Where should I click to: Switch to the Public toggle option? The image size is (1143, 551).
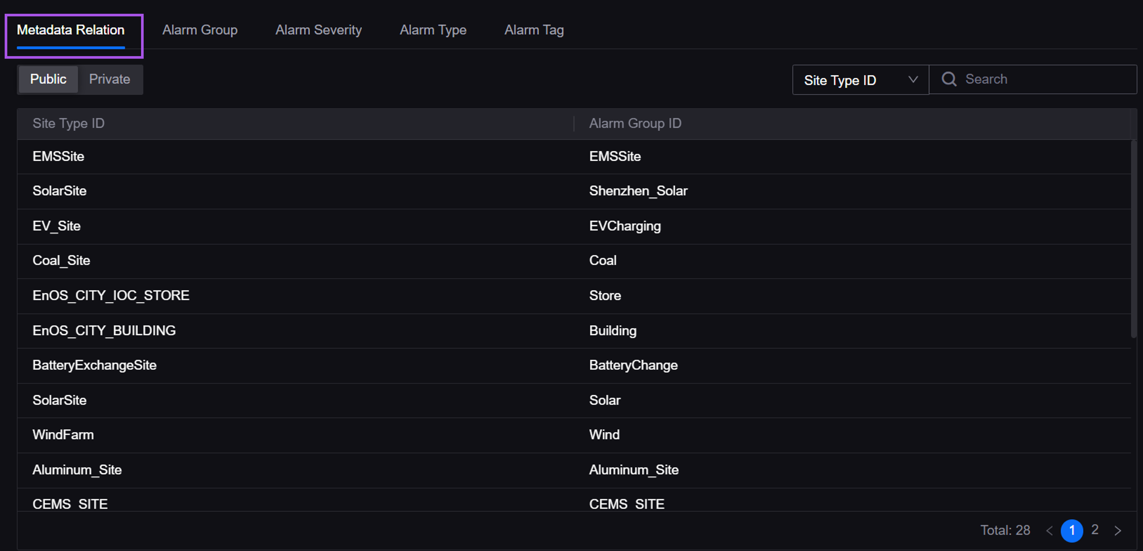[48, 79]
